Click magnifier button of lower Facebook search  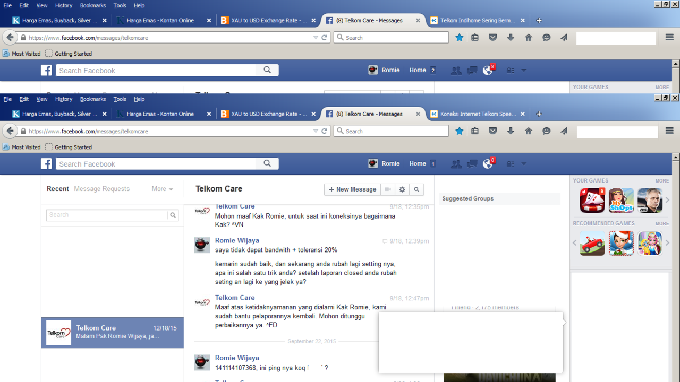pos(267,163)
